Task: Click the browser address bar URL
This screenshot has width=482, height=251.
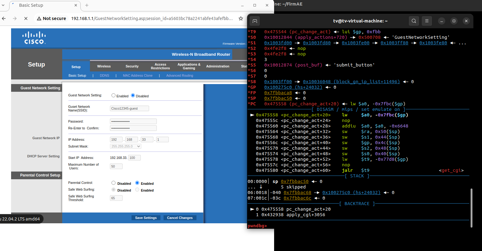Action: click(x=152, y=18)
